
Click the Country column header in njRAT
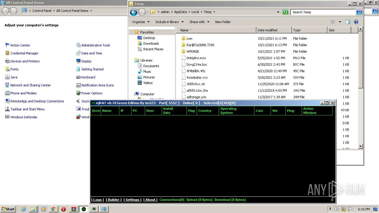click(x=208, y=111)
